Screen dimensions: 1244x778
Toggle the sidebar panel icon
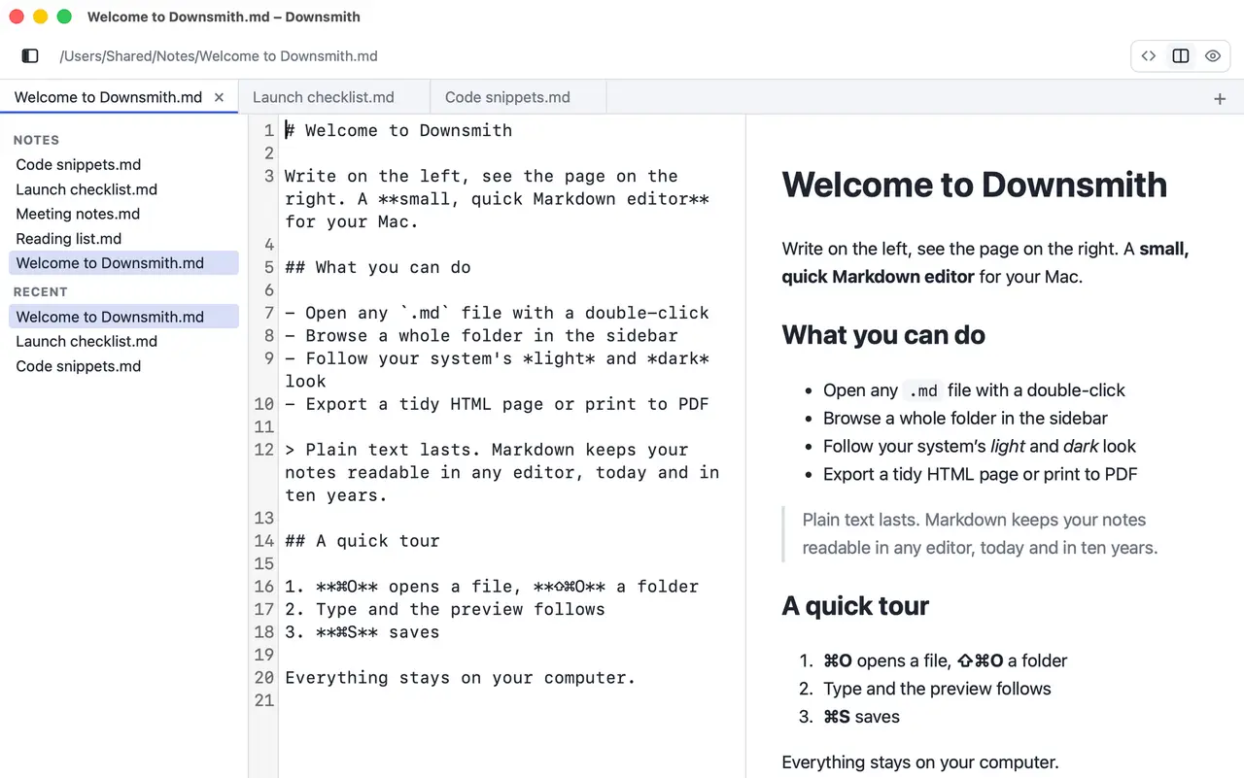(x=30, y=56)
